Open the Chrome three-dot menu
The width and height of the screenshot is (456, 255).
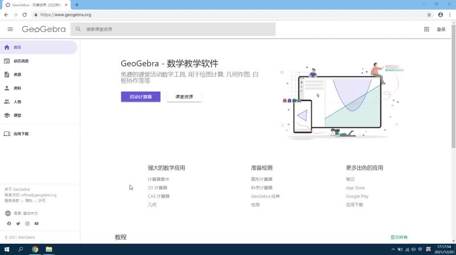[450, 15]
